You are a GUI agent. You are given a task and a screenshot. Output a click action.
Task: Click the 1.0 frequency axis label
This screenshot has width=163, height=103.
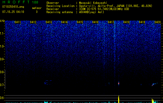pyautogui.click(x=2, y=47)
